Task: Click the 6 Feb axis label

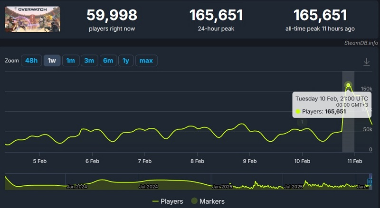Action: [x=92, y=161]
